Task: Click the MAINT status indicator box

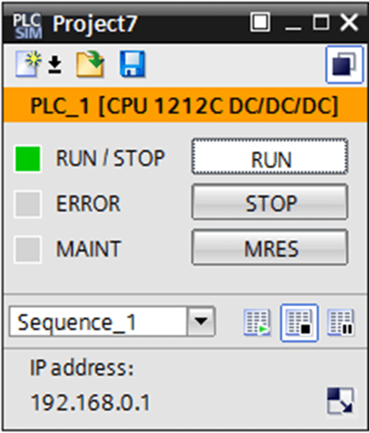Action: 28,249
